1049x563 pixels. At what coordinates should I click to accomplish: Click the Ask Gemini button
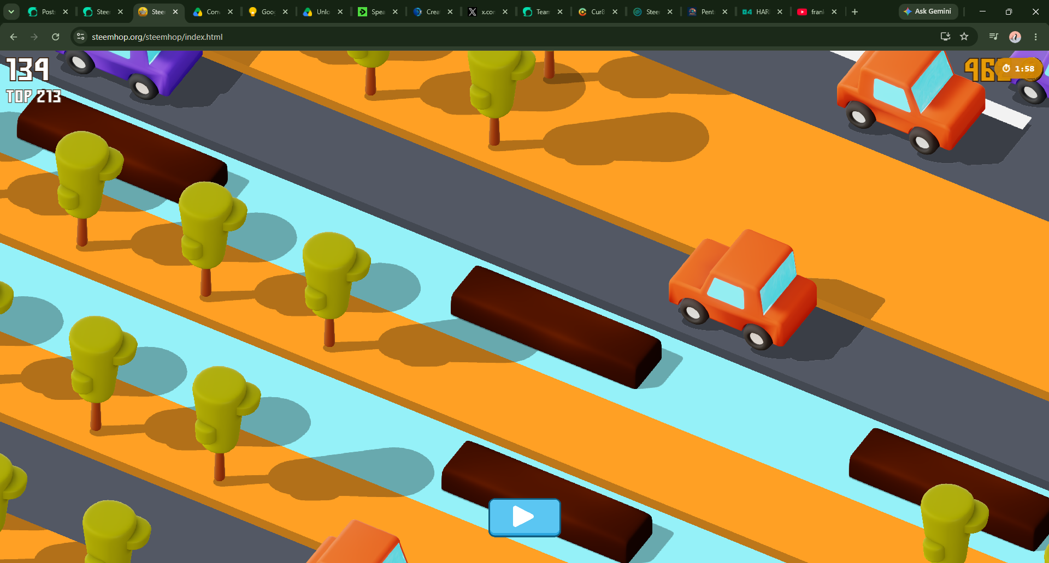point(928,11)
